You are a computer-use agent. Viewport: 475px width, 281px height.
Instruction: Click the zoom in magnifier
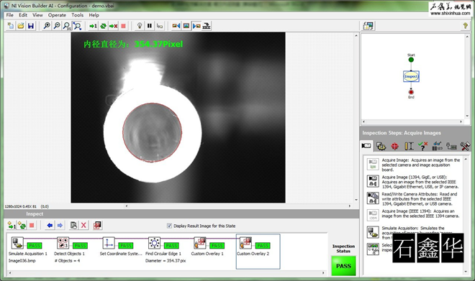pyautogui.click(x=47, y=26)
